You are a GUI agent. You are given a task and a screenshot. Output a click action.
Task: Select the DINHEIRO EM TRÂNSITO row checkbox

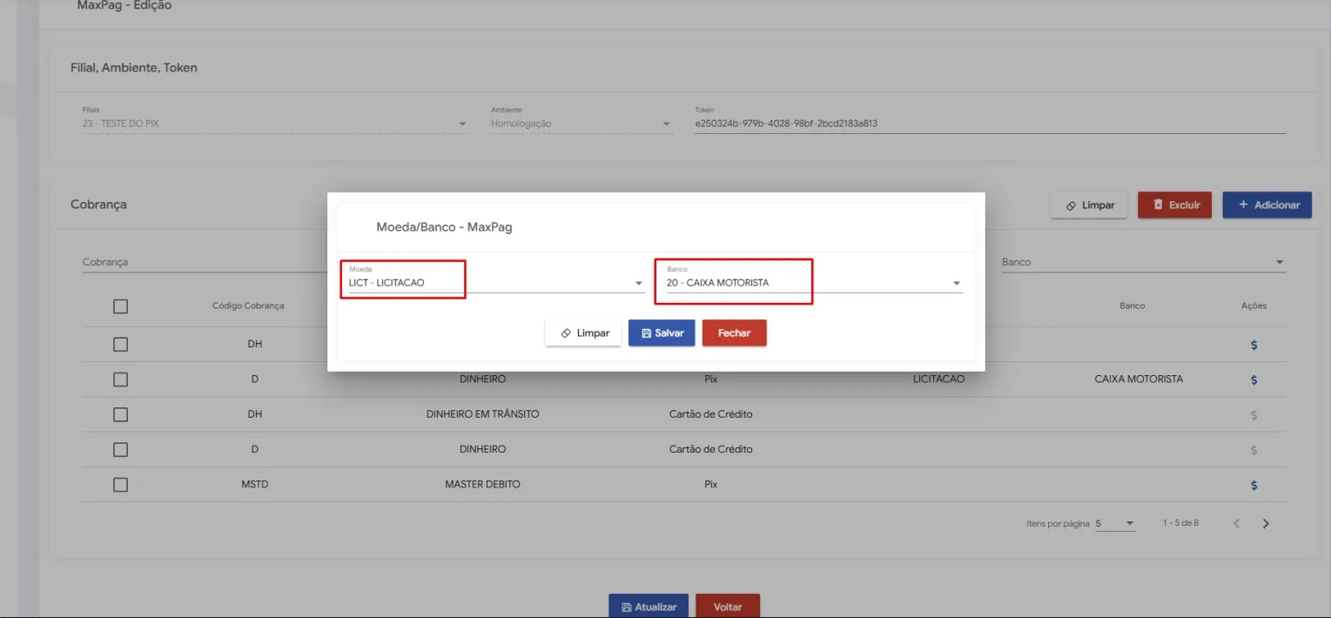coord(121,414)
